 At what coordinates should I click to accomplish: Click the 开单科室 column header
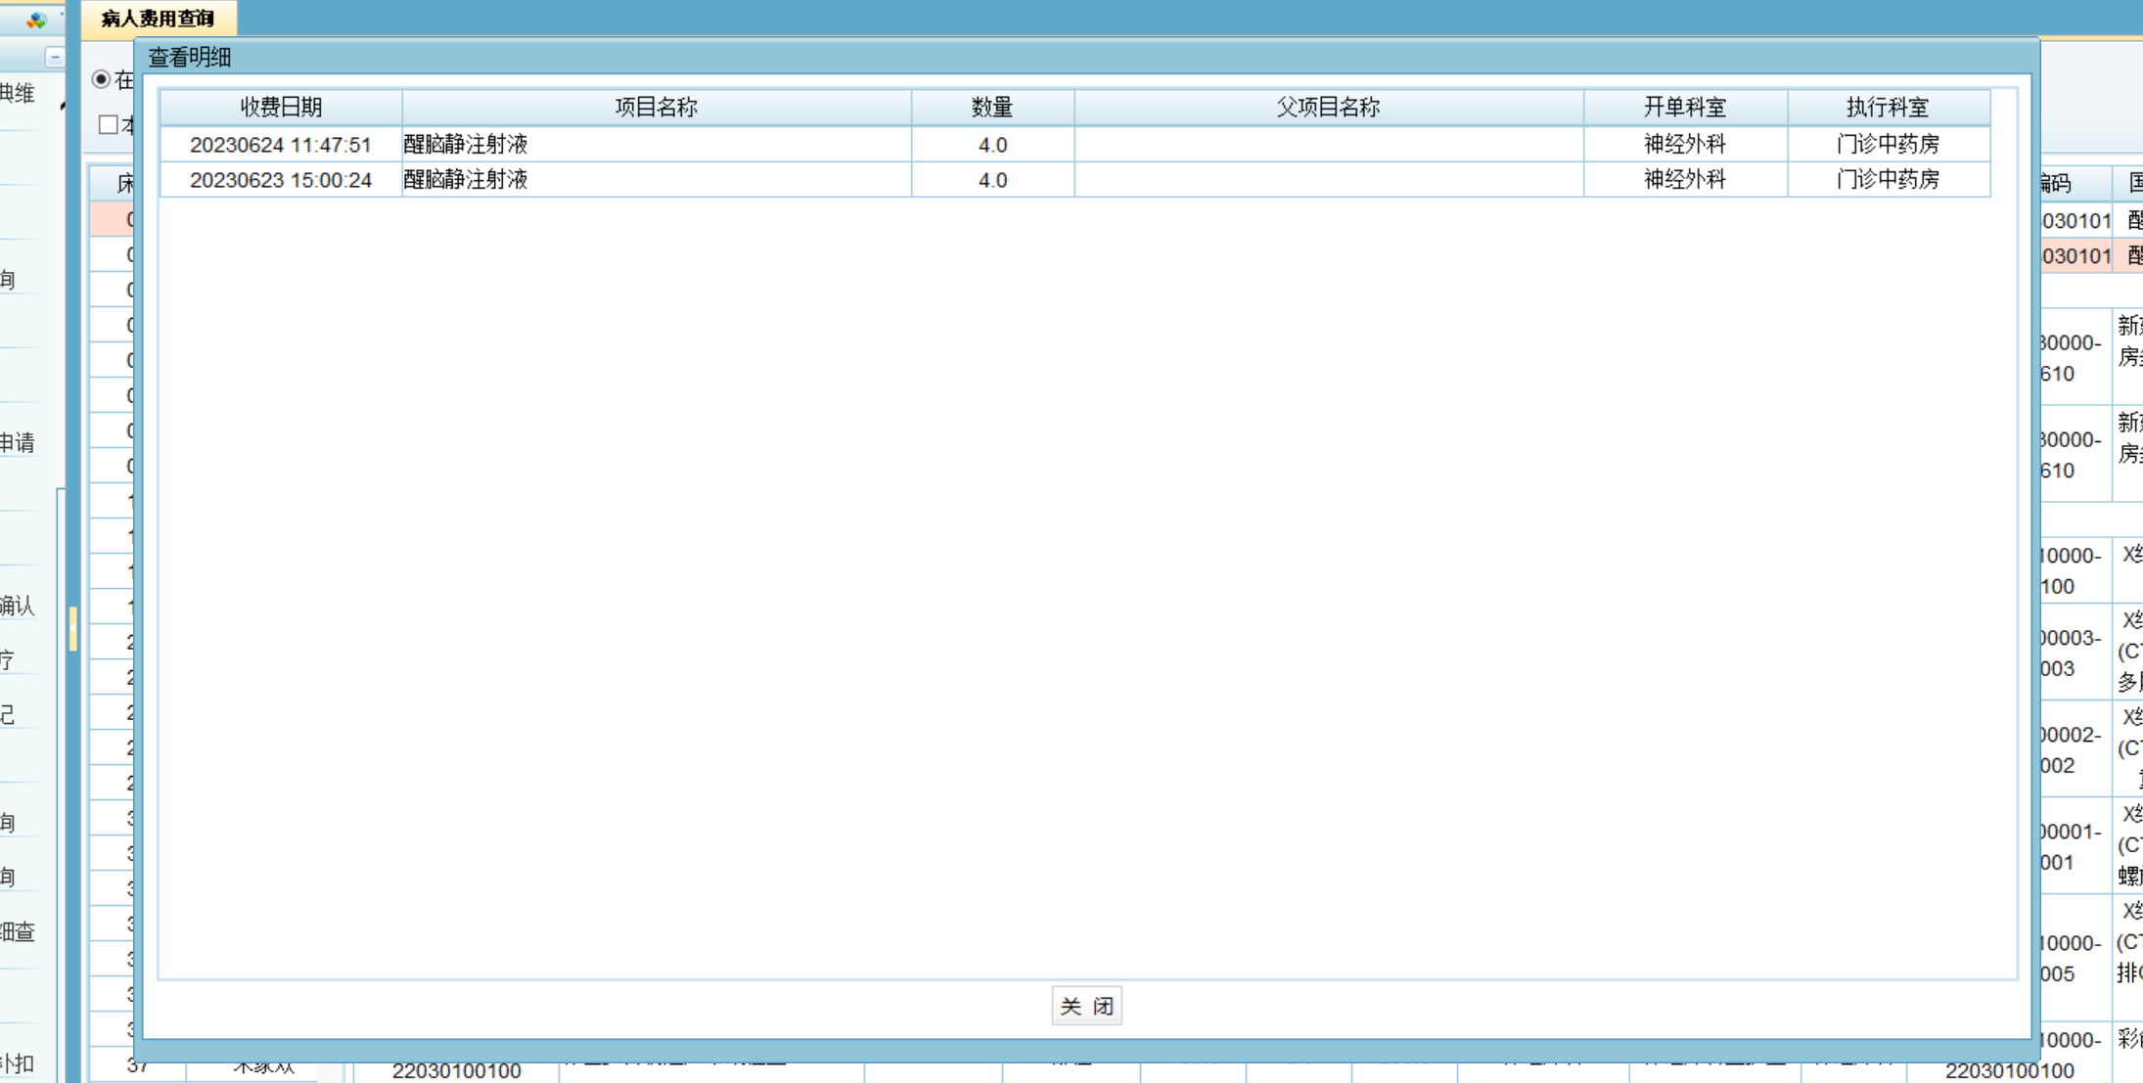[1684, 108]
